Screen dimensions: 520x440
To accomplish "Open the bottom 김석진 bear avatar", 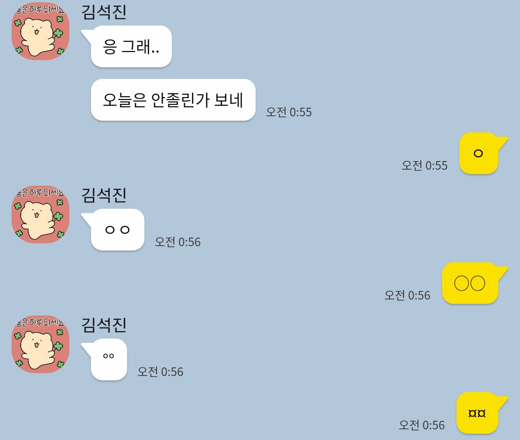I will coord(40,344).
